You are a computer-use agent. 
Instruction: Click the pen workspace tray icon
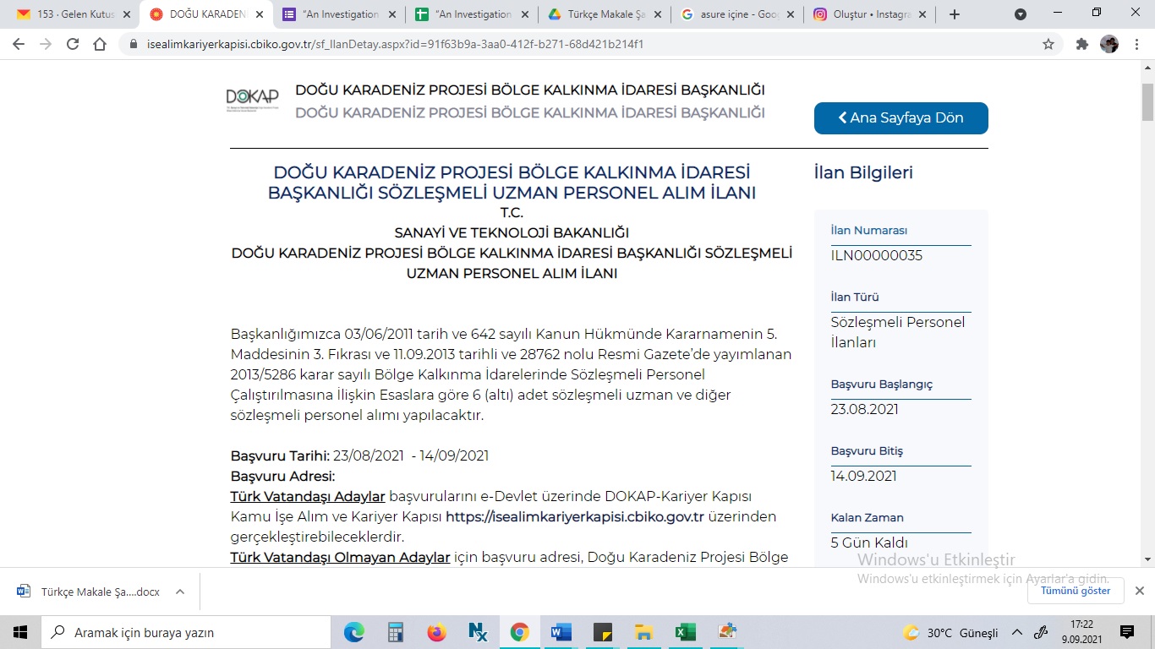[1042, 632]
